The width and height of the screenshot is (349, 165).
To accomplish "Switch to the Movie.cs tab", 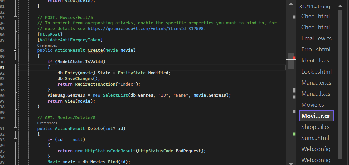I will (x=312, y=105).
